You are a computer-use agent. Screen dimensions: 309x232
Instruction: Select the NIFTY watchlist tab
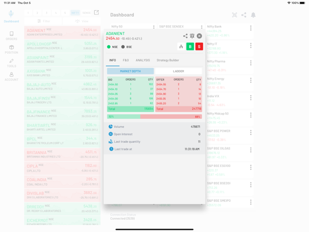pyautogui.click(x=75, y=13)
